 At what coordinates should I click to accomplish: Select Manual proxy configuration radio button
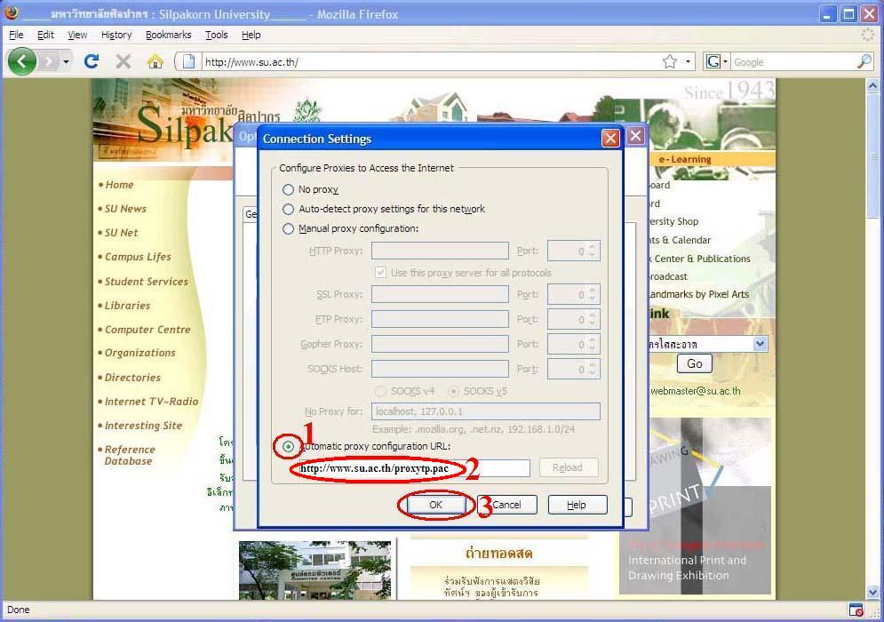(288, 228)
